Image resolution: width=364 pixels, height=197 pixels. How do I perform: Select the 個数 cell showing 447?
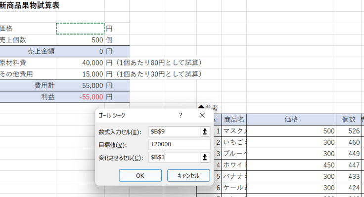(349, 165)
